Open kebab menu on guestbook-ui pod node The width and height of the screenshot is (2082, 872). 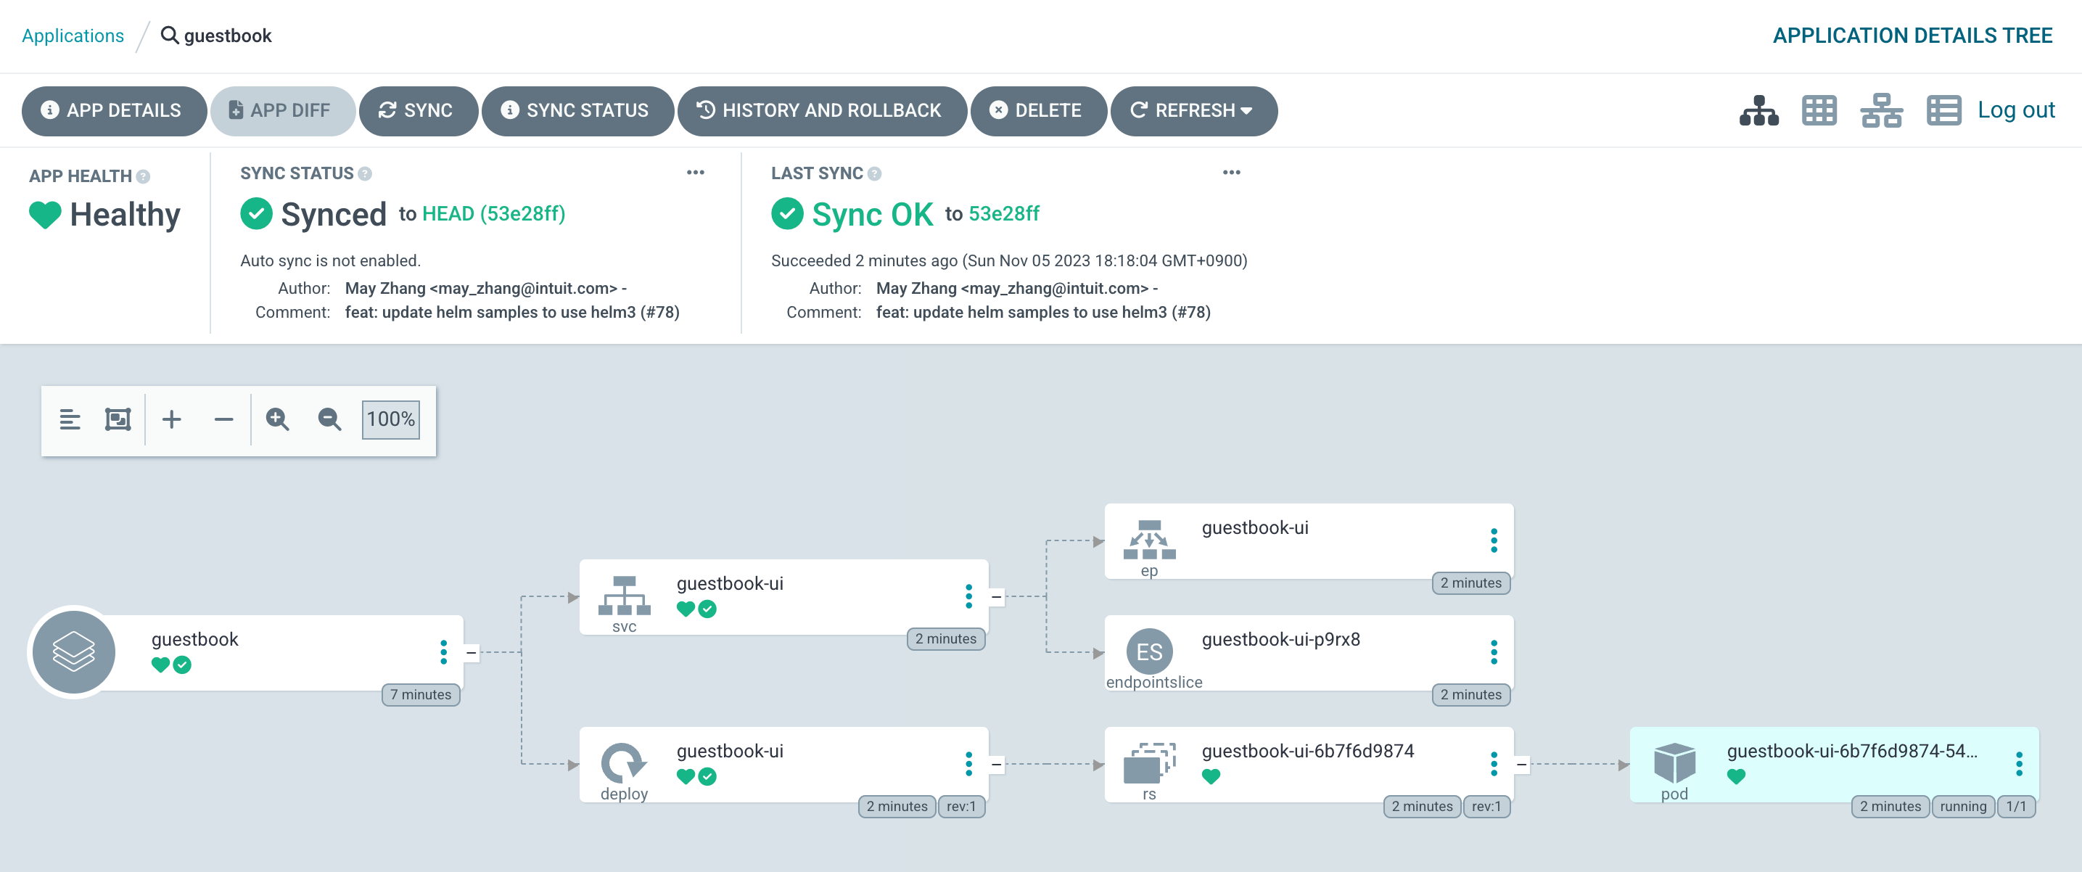coord(2018,764)
